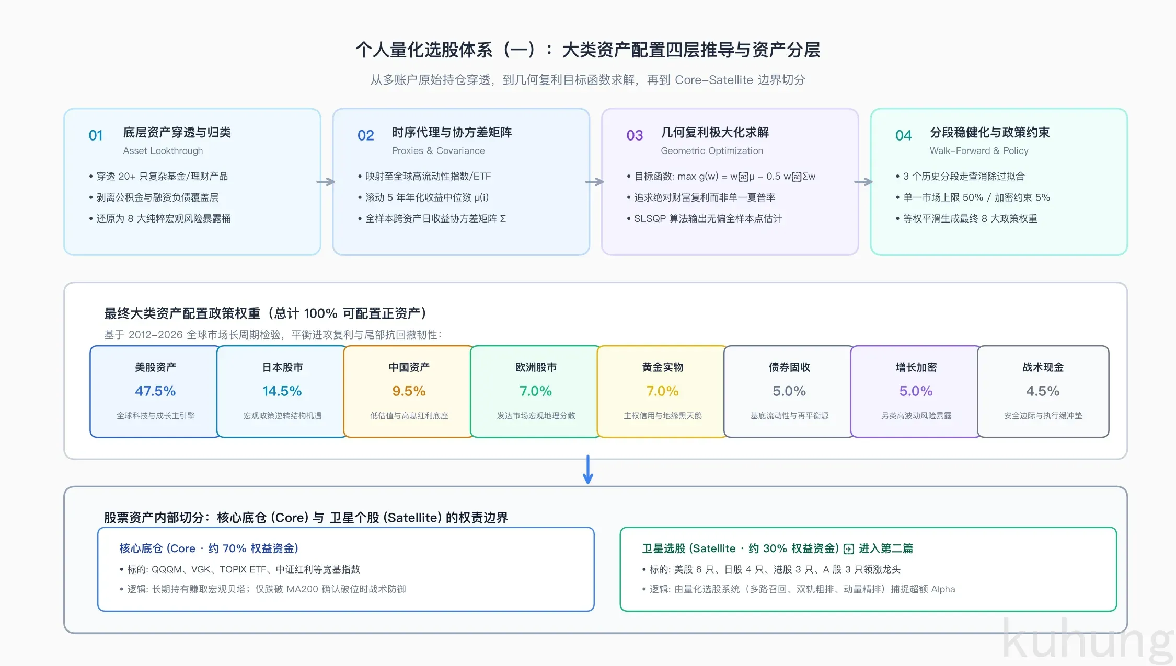The image size is (1176, 666).
Task: Click the bullet 剥离公积金与融资负债覆盖层
Action: (x=154, y=197)
